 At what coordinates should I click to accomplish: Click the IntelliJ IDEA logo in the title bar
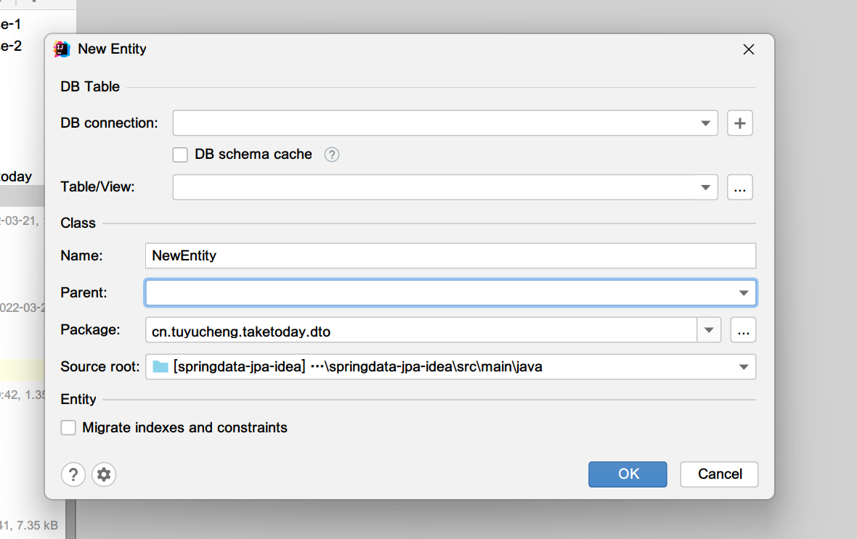(x=62, y=49)
